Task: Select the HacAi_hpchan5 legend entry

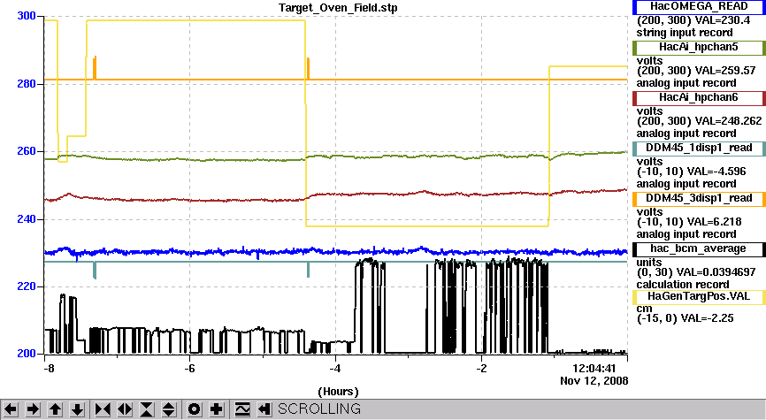Action: click(x=699, y=48)
